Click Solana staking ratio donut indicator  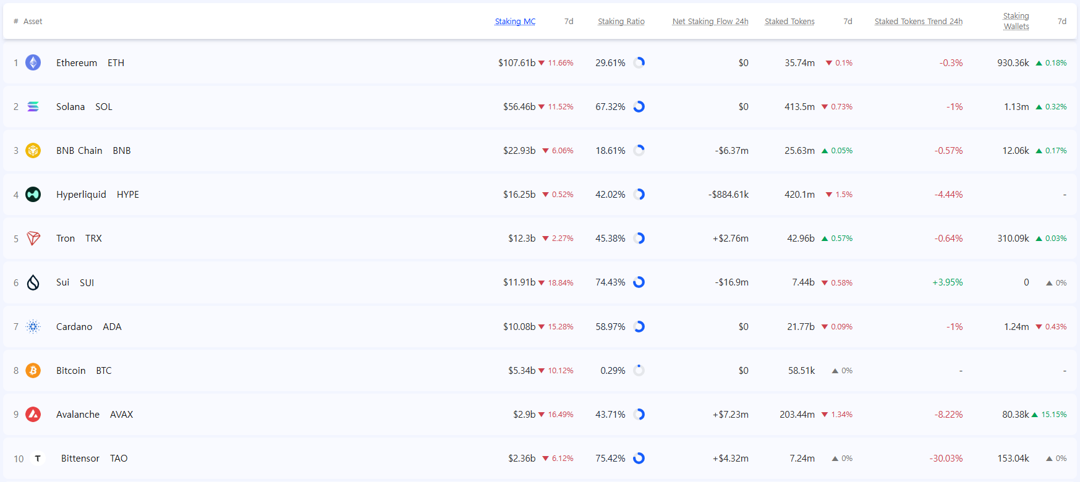pos(639,107)
